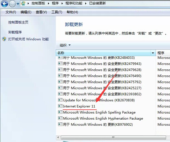
Task: Expand arrow before 控制面板 breadcrumb
Action: tap(28, 3)
